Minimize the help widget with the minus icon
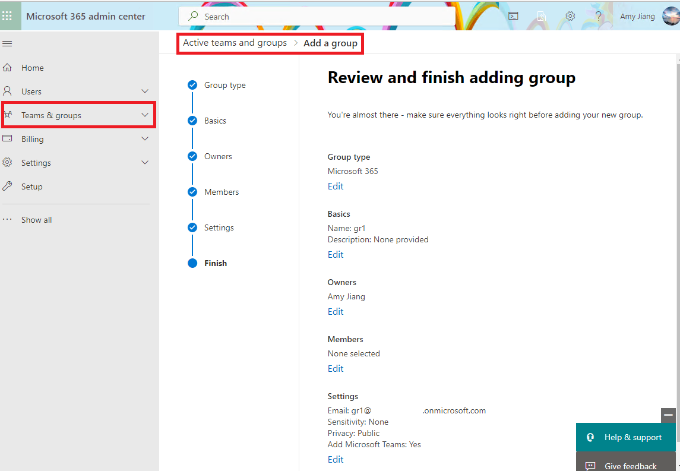680x471 pixels. point(668,415)
